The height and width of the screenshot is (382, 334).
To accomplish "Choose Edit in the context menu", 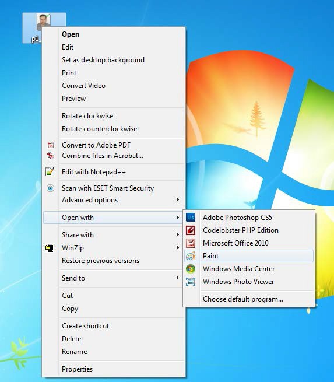I will tap(114, 47).
